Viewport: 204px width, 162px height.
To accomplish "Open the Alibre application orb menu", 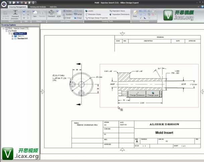I will [x=4, y=4].
